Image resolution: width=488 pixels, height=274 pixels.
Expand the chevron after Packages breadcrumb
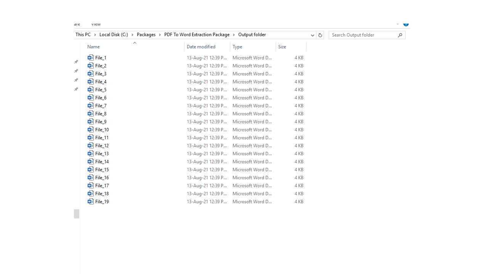coord(160,35)
